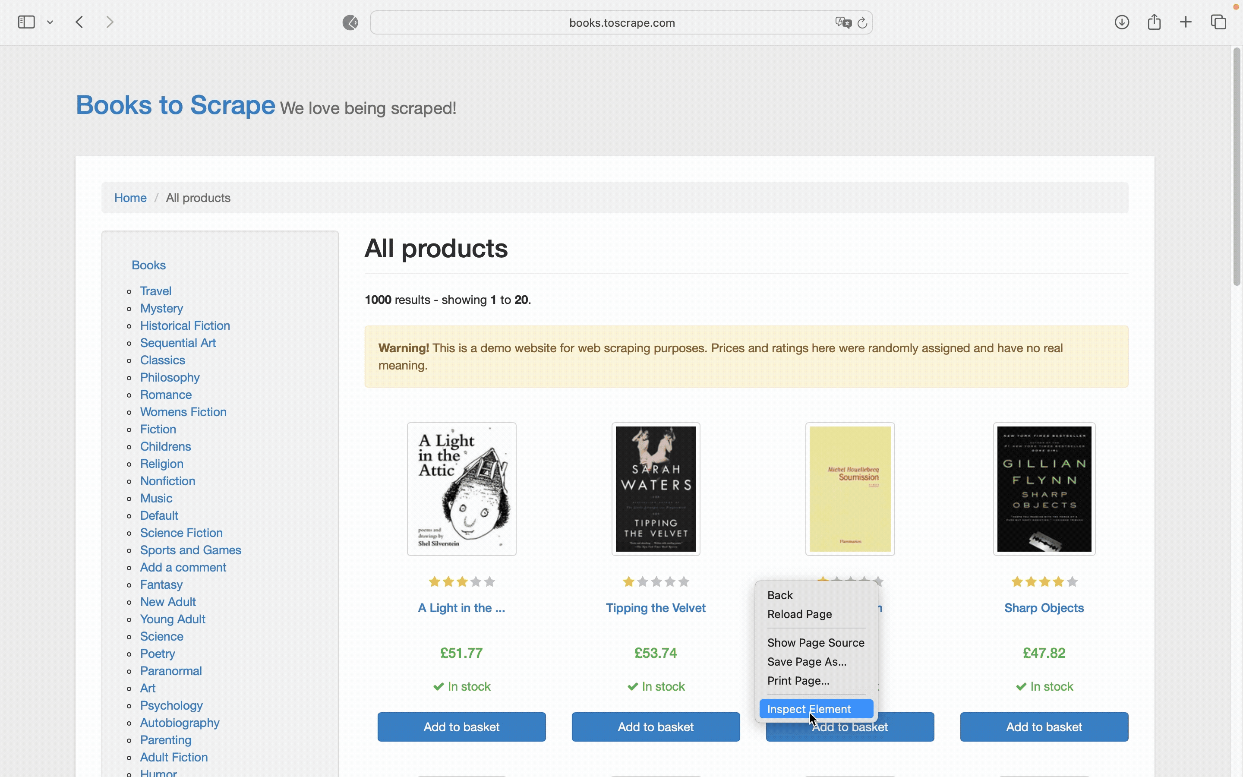
Task: Open the Science Fiction category
Action: coord(181,533)
